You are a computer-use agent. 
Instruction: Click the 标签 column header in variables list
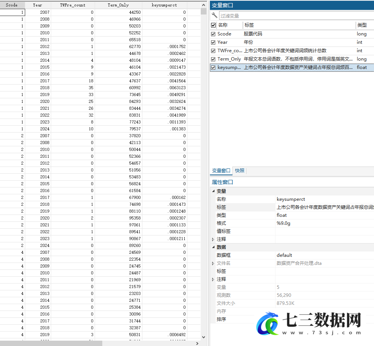tap(249, 25)
